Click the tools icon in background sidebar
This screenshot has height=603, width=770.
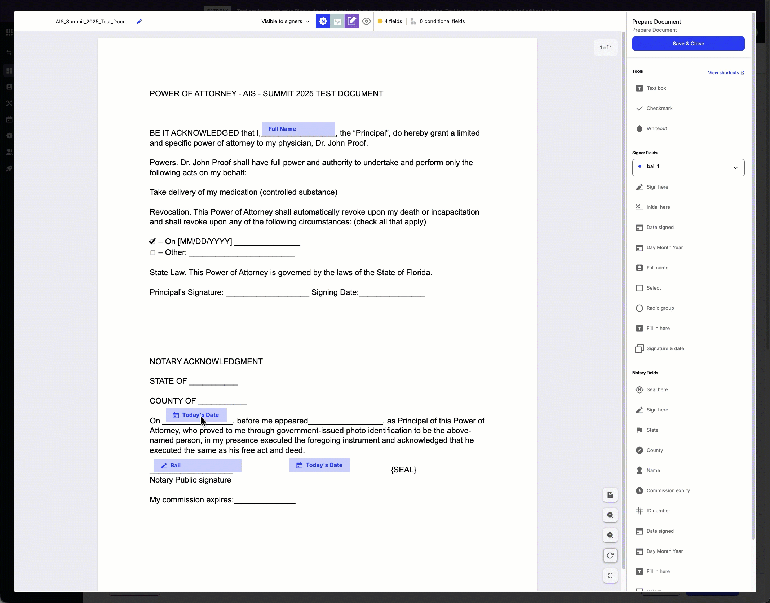[9, 103]
